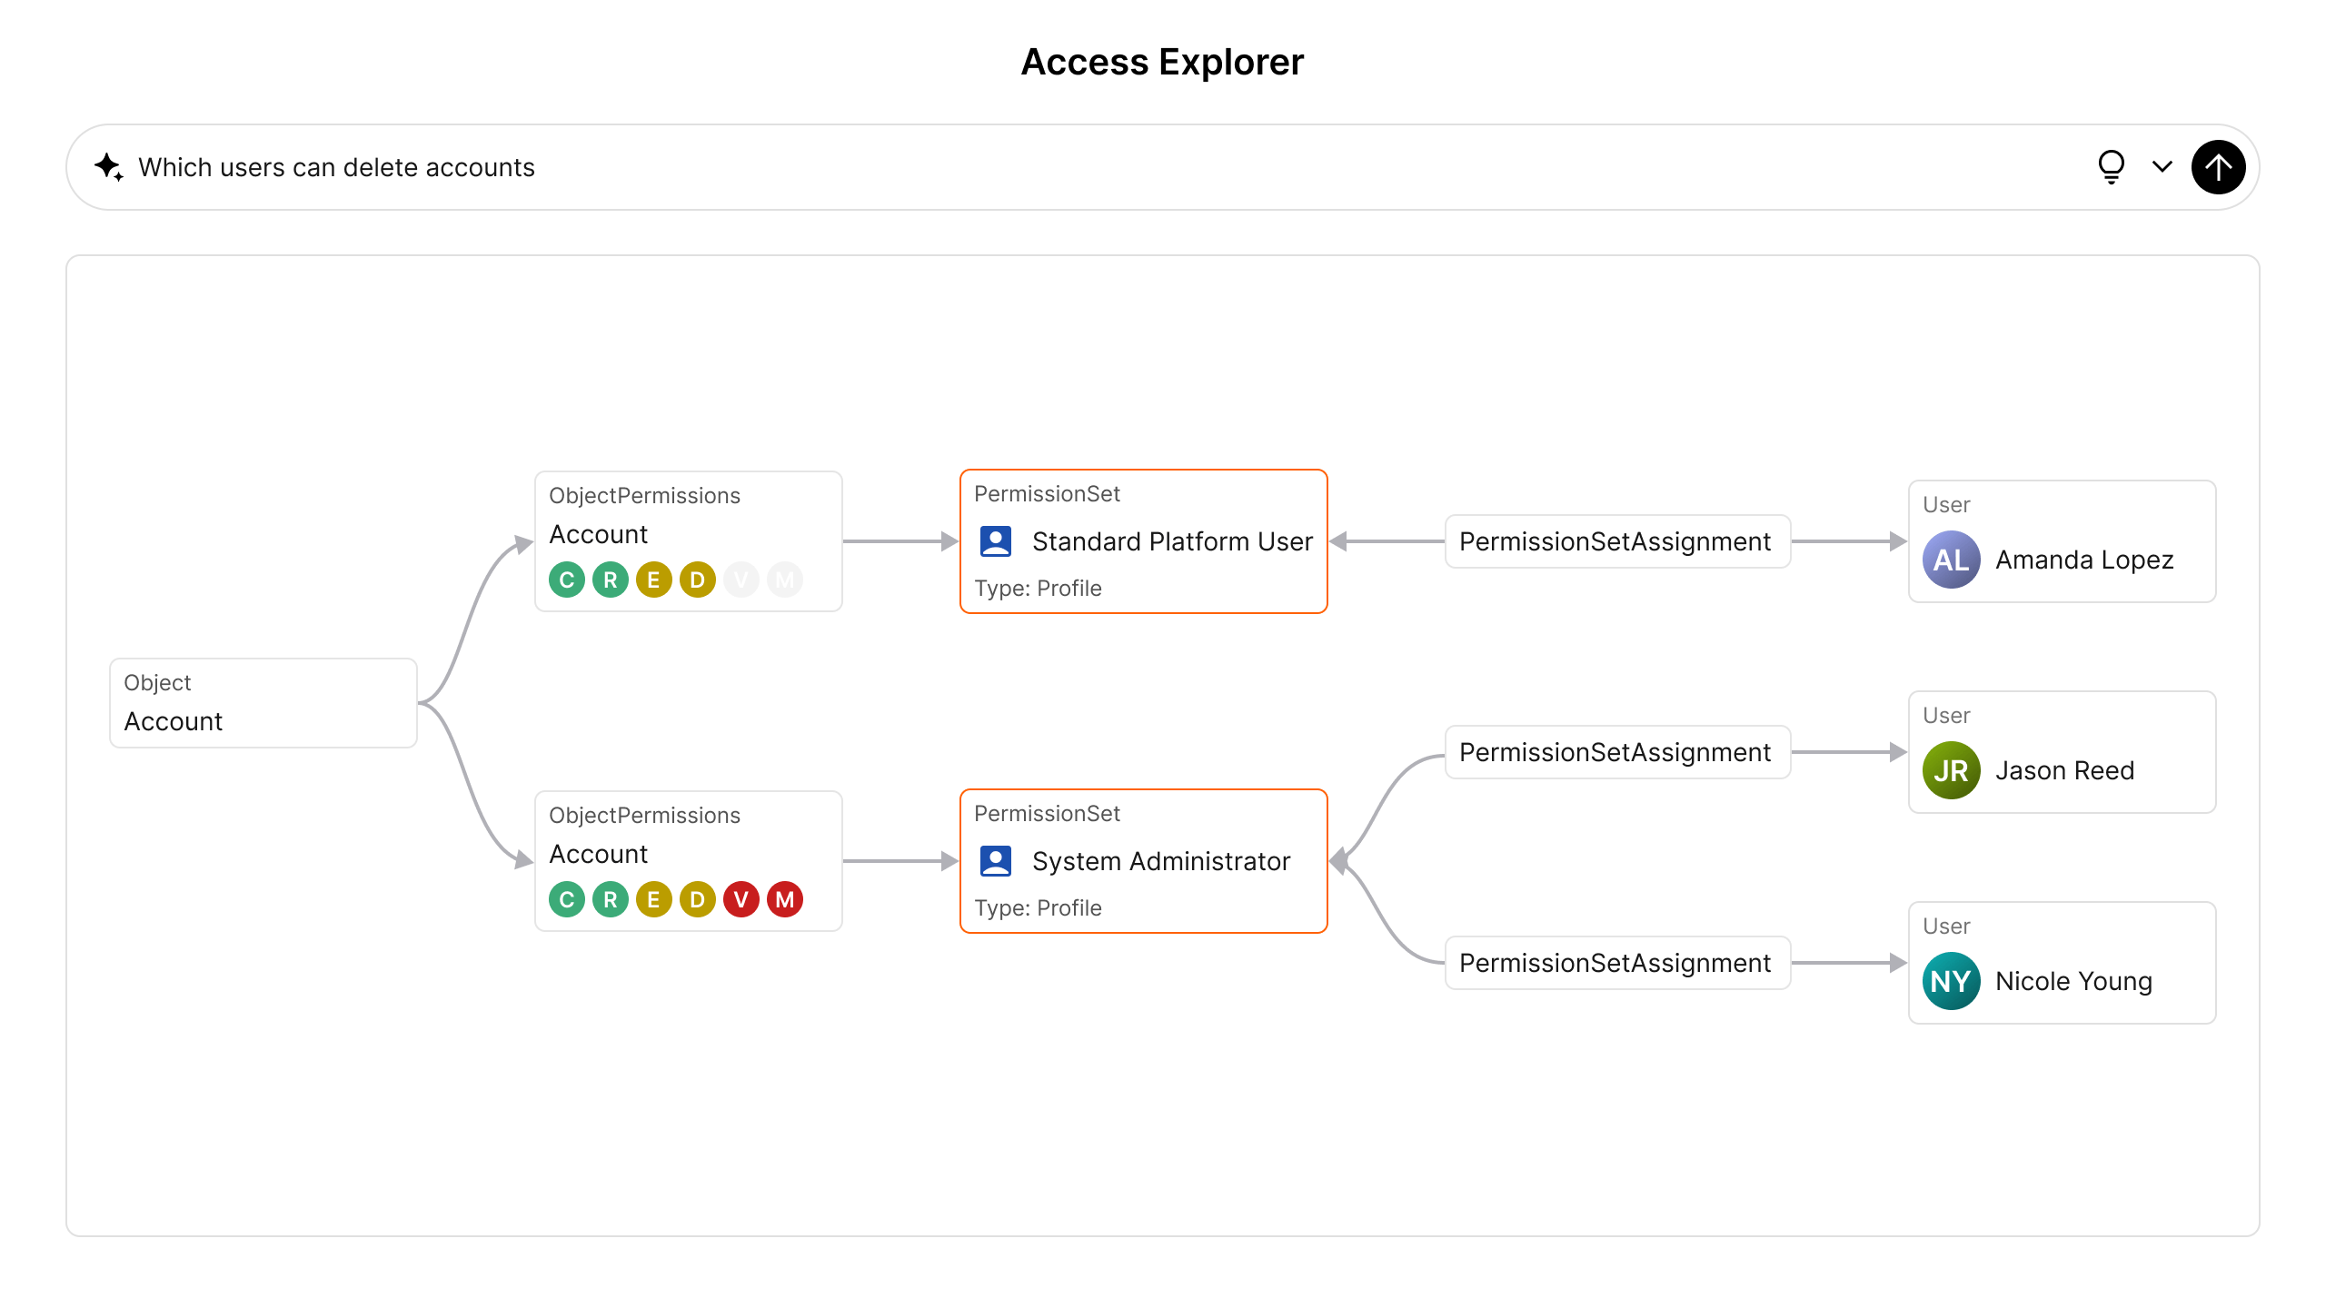Select the Account object node
The image size is (2326, 1308).
263,703
